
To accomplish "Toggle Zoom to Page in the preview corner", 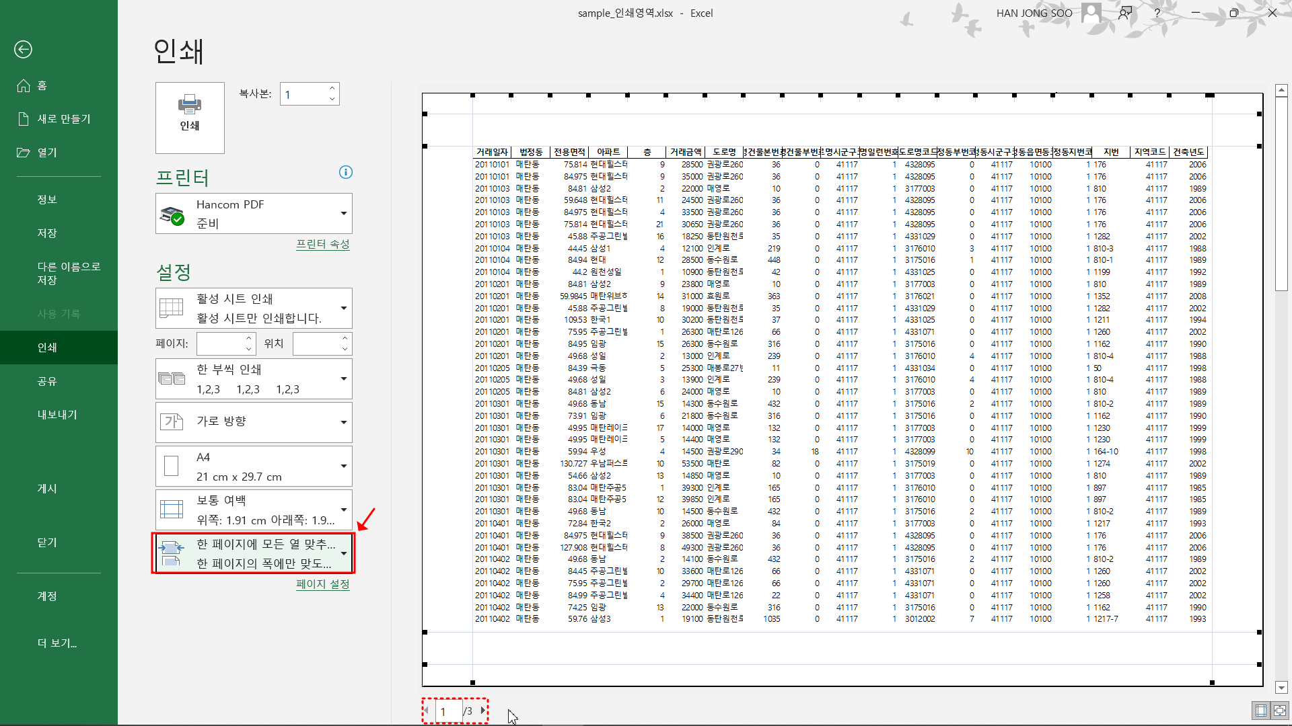I will pyautogui.click(x=1279, y=711).
